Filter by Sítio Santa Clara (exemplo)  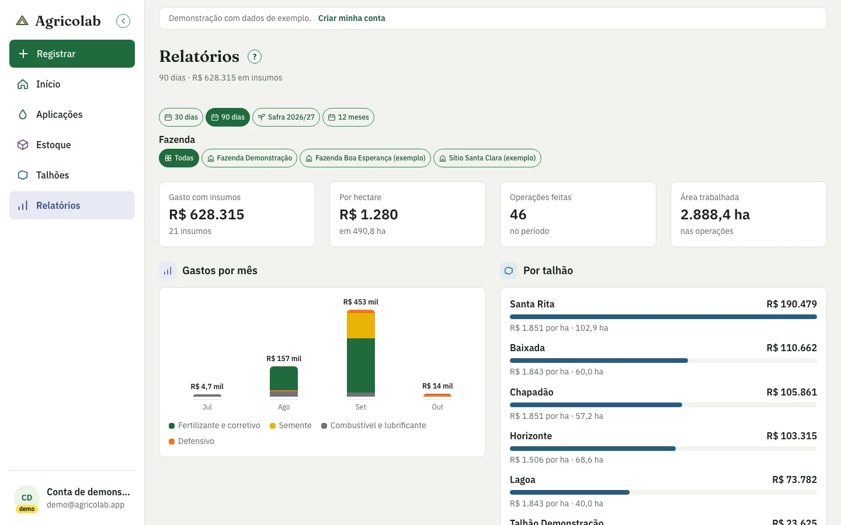pos(487,158)
